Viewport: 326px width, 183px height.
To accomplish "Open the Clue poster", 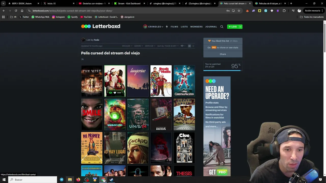I will tap(184, 148).
